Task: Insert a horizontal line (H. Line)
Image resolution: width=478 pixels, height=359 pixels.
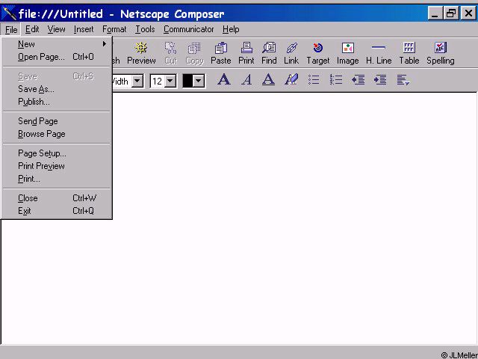Action: (379, 53)
